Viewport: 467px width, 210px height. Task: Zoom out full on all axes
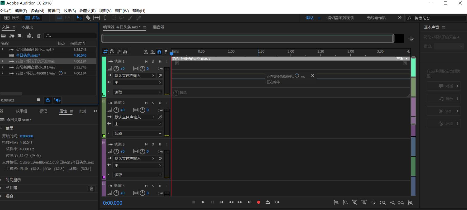point(373,202)
